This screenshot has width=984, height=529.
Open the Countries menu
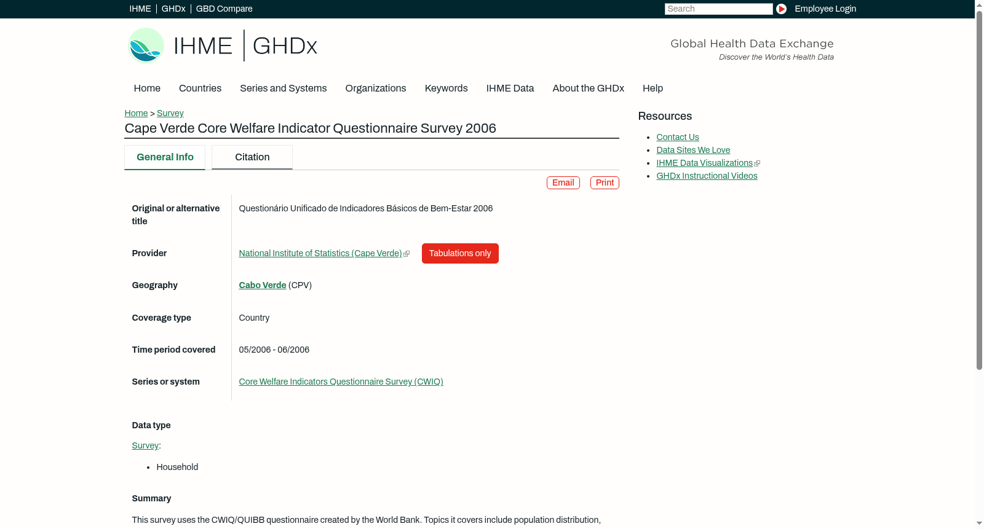tap(200, 88)
